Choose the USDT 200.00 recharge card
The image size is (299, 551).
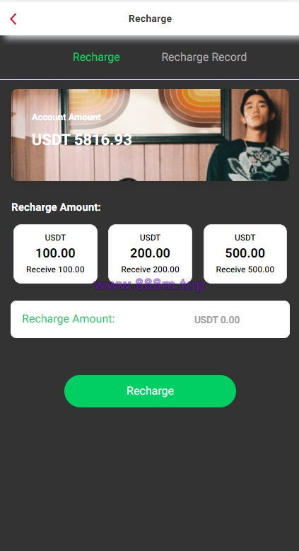(x=150, y=254)
